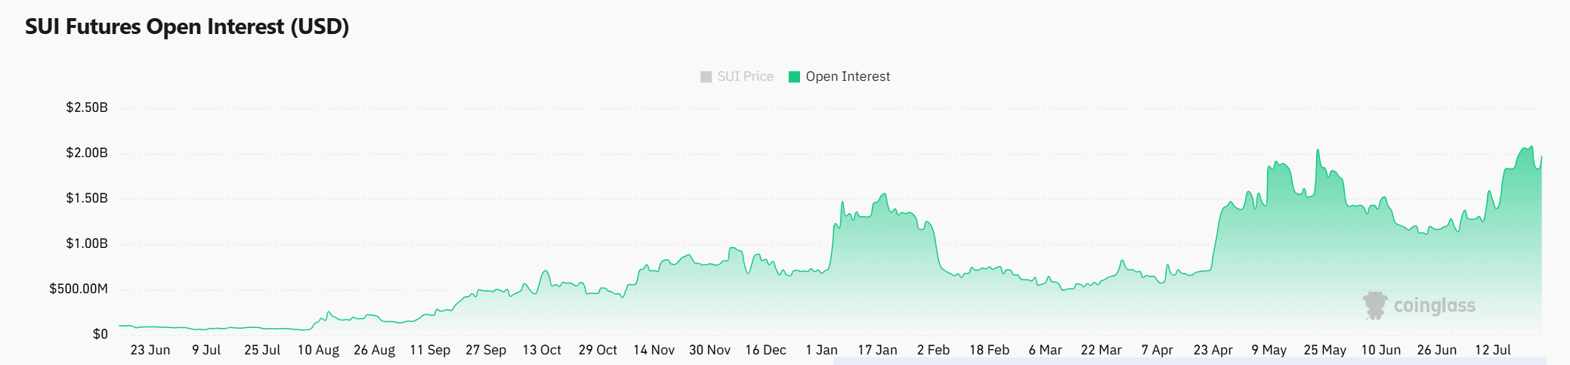This screenshot has height=365, width=1570.
Task: Click the gray SUI Price legend swatch
Action: (706, 76)
